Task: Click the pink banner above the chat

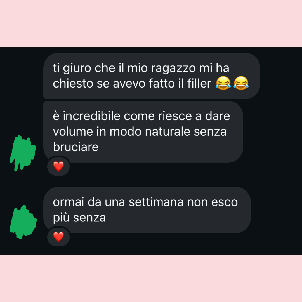Action: (x=151, y=23)
